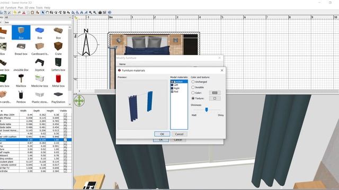Close the Furniture materials dialog

[222, 70]
